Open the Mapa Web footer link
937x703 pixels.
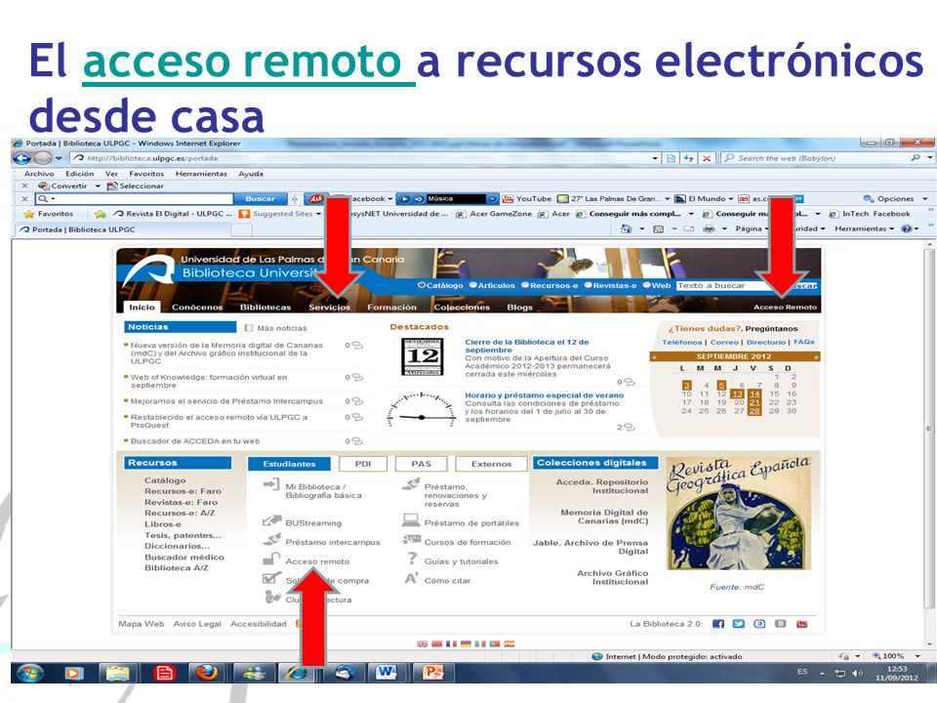tap(141, 624)
